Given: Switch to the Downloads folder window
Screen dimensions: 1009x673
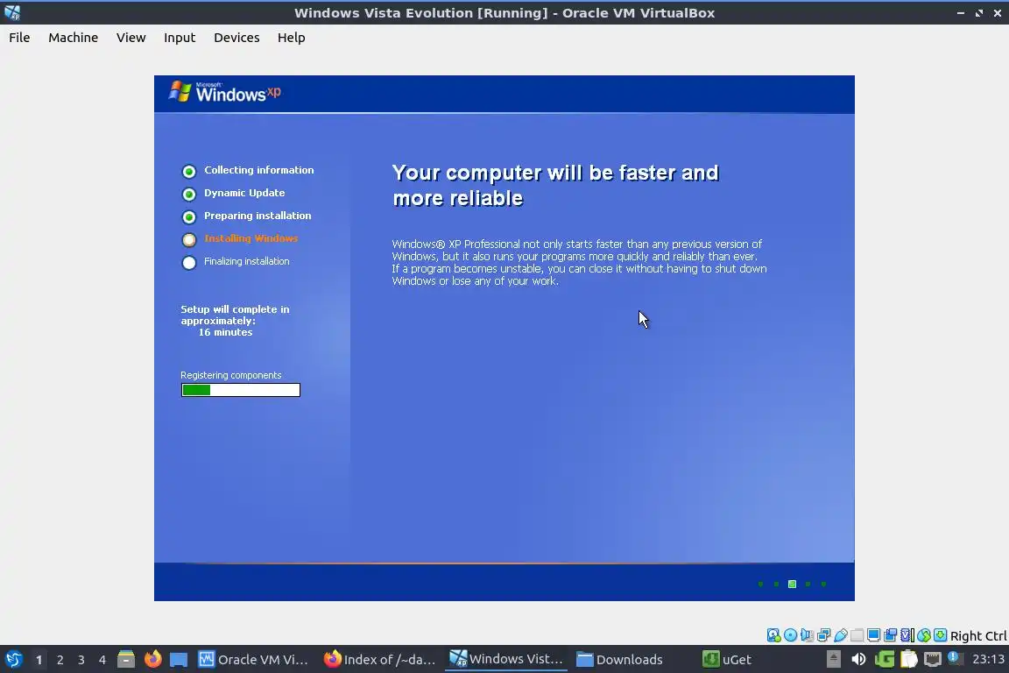Looking at the screenshot, I should [619, 660].
